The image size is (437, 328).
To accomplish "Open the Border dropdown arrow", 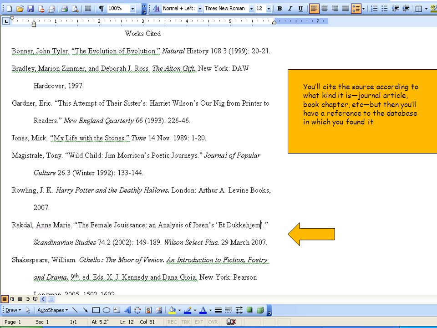I will [426, 9].
